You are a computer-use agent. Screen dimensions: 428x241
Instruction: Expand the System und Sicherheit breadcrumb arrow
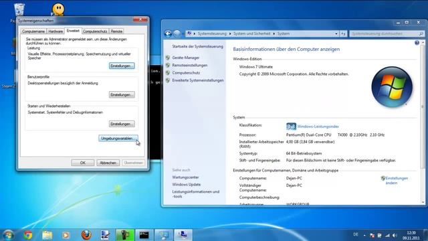click(x=274, y=33)
